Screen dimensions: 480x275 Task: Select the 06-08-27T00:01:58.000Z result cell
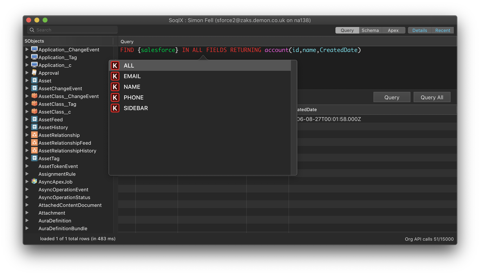click(329, 119)
